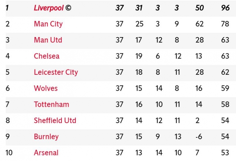This screenshot has height=161, width=236.
Task: Open the Liverpool team link
Action: pos(49,8)
